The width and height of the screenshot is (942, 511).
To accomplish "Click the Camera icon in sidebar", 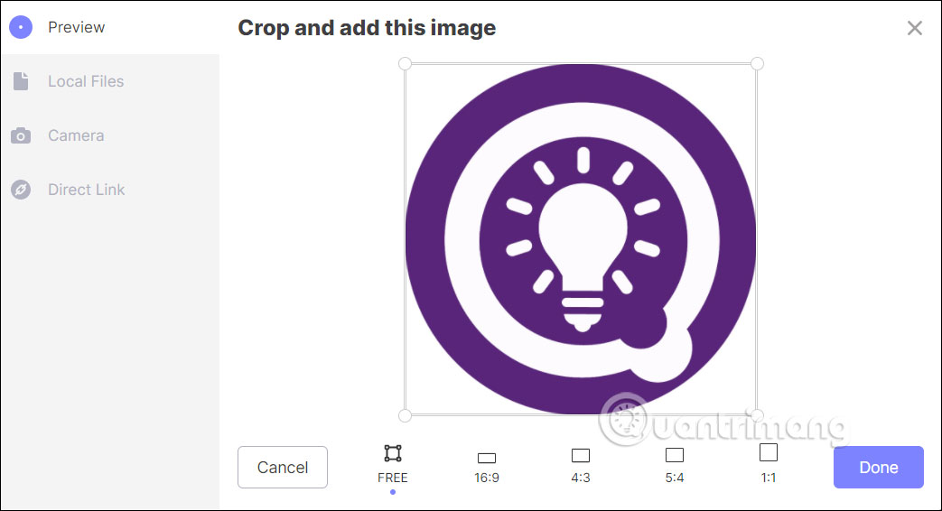I will coord(21,135).
